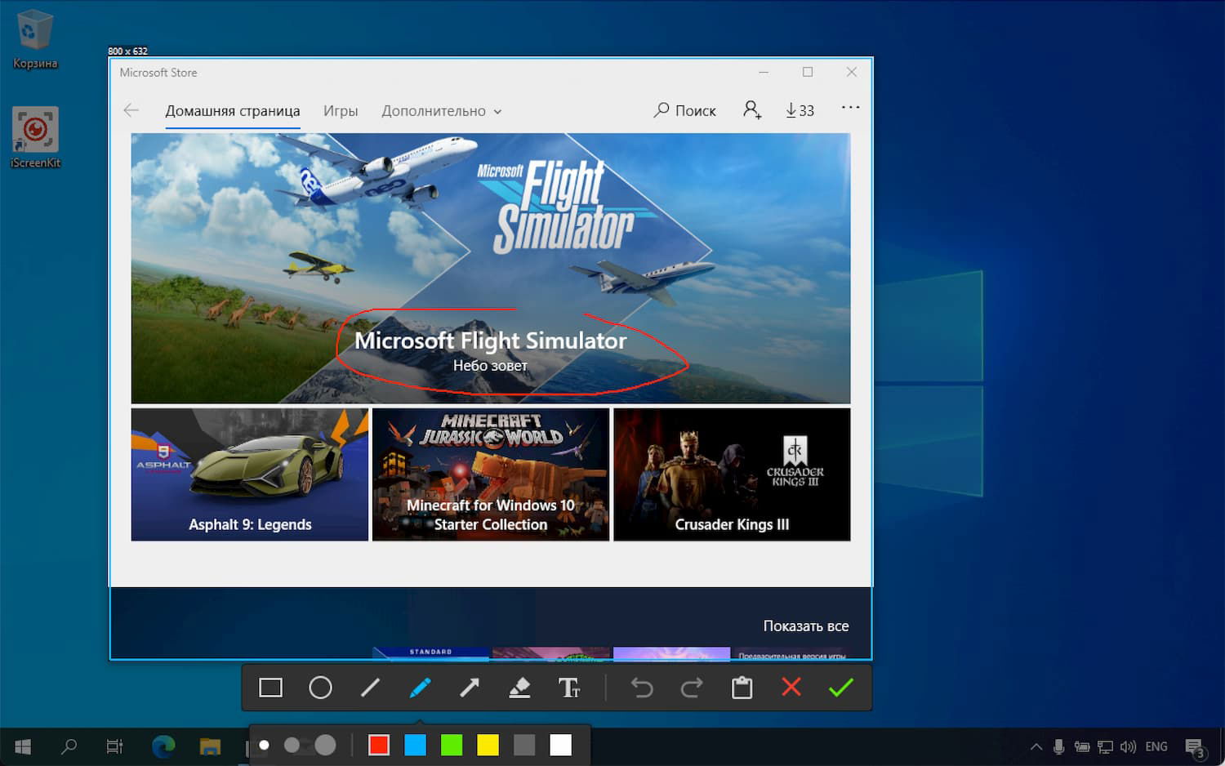Expand the Дополнительно dropdown

tap(442, 111)
